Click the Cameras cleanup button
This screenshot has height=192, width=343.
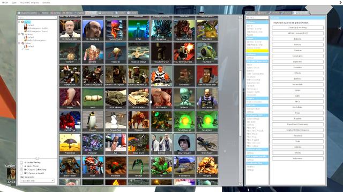coord(297,50)
